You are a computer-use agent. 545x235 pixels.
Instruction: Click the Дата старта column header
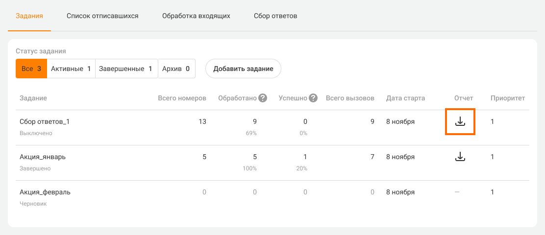tap(405, 98)
